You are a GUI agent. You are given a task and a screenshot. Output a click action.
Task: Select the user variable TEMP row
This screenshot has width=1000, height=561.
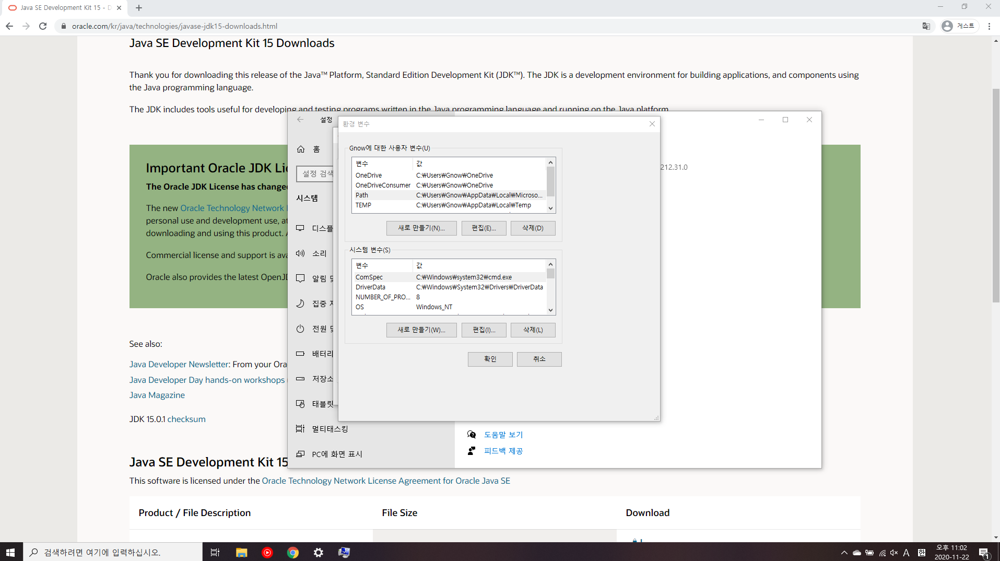(x=449, y=205)
